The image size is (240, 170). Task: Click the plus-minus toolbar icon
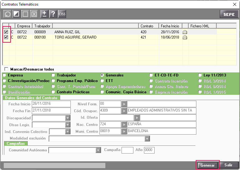[x=44, y=14]
